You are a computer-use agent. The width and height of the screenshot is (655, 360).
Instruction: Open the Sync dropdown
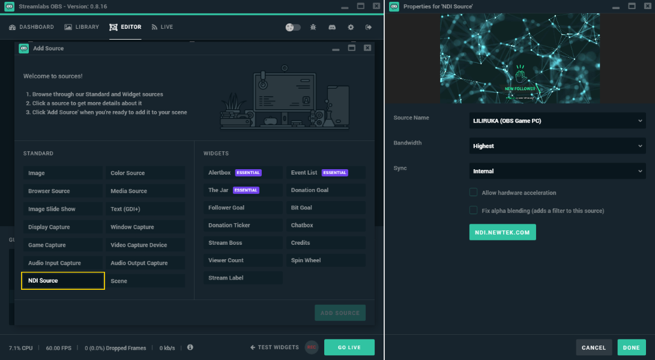[557, 171]
